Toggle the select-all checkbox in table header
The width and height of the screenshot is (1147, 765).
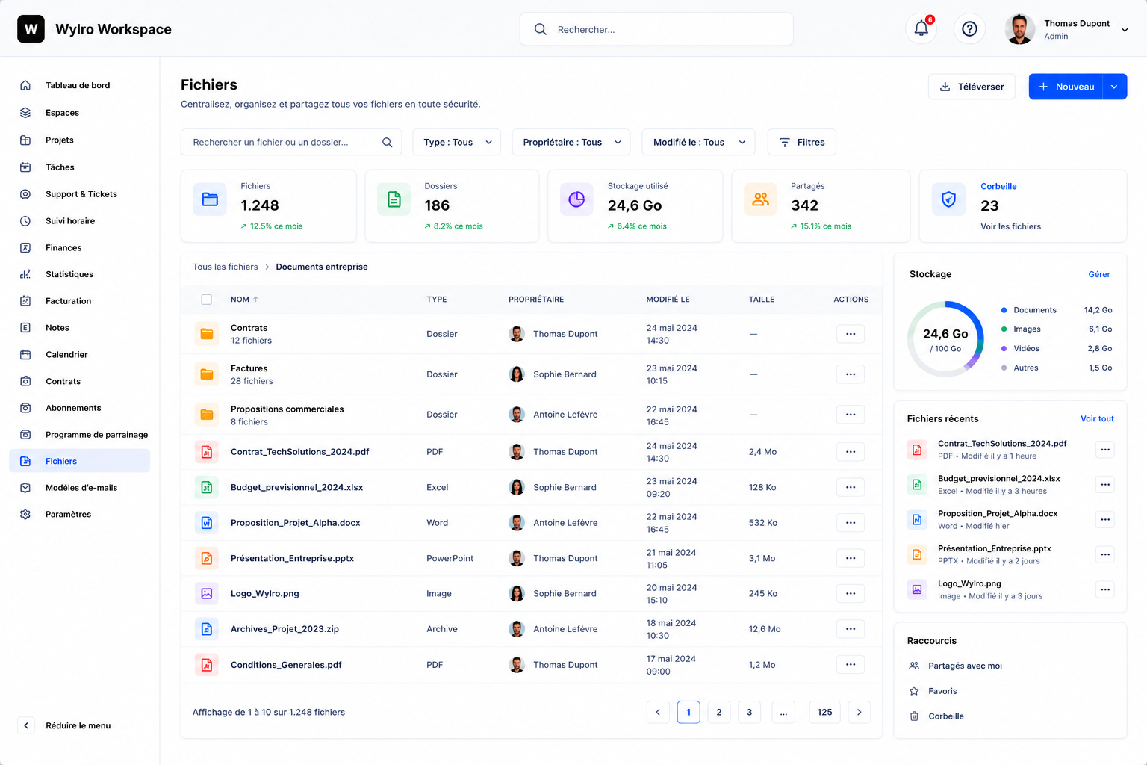[207, 300]
